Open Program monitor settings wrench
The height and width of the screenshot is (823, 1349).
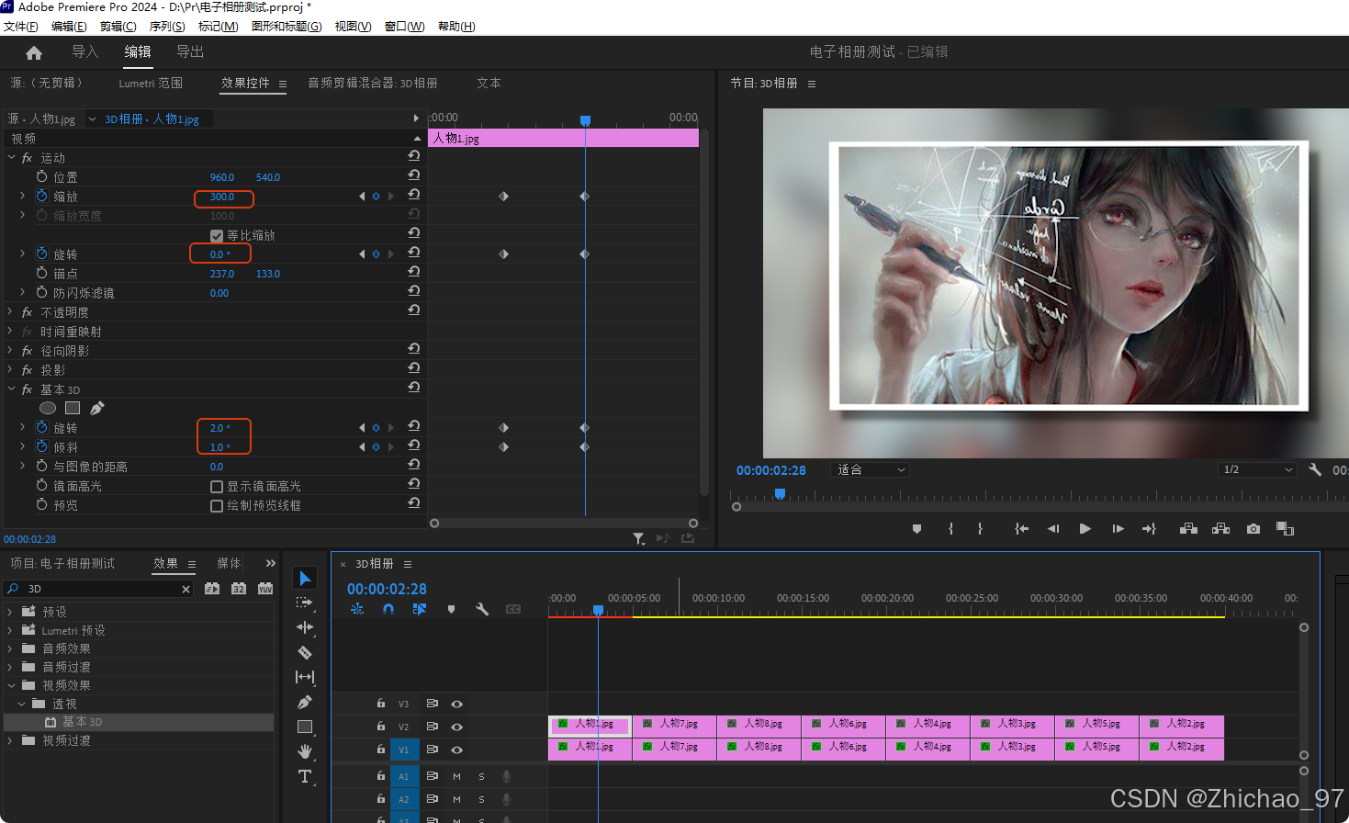click(x=1315, y=469)
